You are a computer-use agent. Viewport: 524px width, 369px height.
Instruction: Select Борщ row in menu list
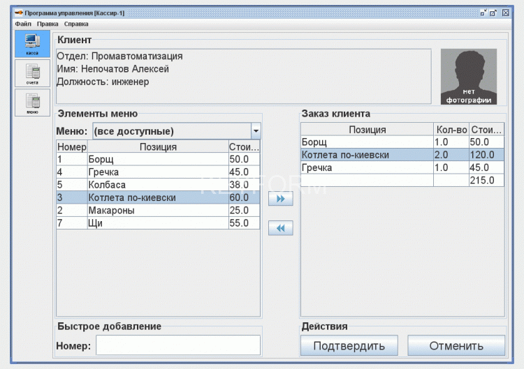158,159
